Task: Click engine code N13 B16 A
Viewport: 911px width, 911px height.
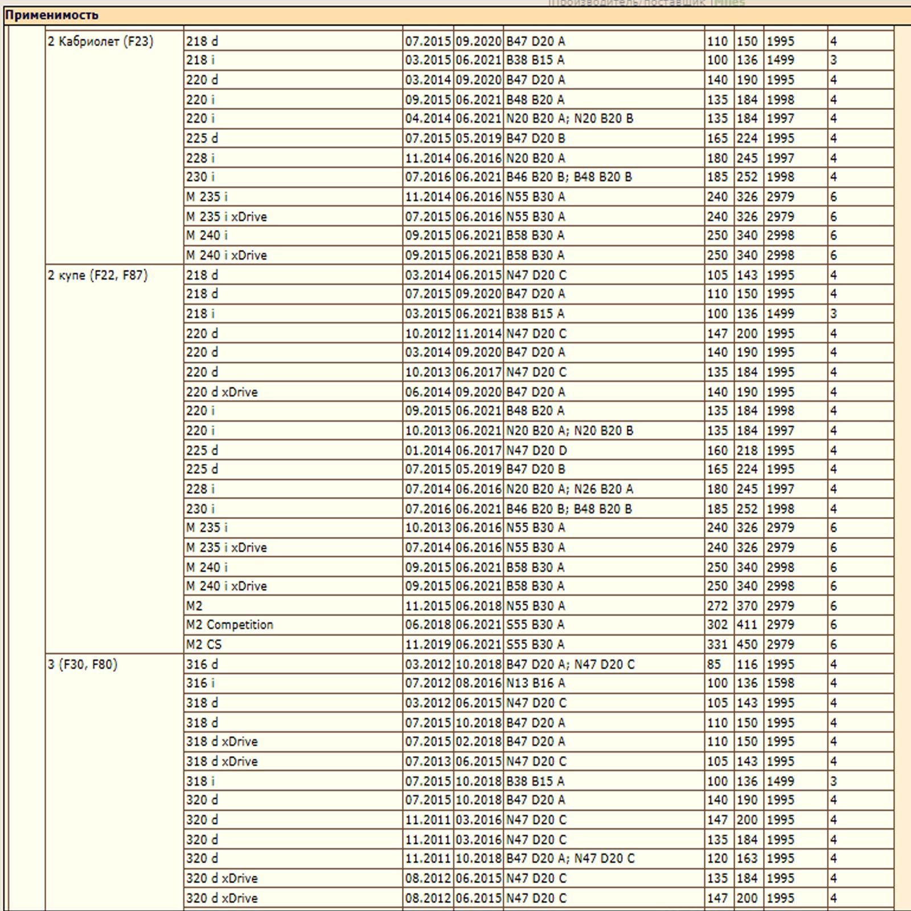Action: [x=535, y=683]
